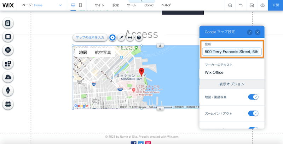Screen dimensions: 283x144
Task: Save the site with the disk icon
Action: click(x=252, y=5)
